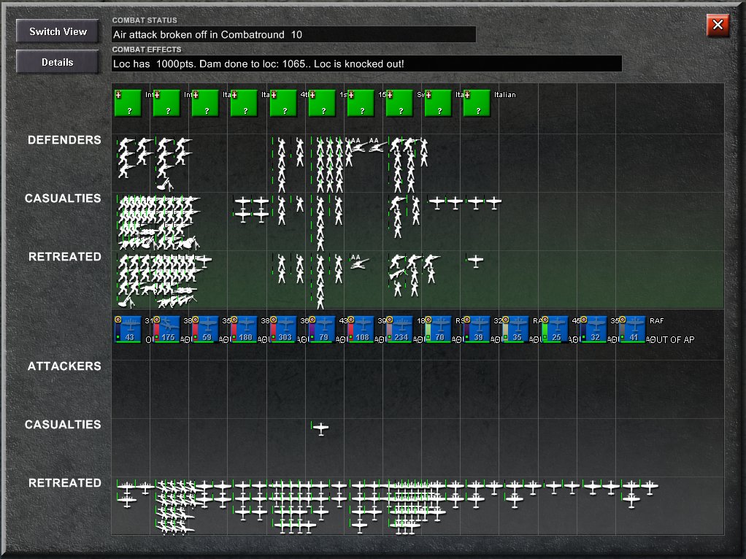This screenshot has height=559, width=746.
Task: Click the Switch View button
Action: [x=58, y=31]
